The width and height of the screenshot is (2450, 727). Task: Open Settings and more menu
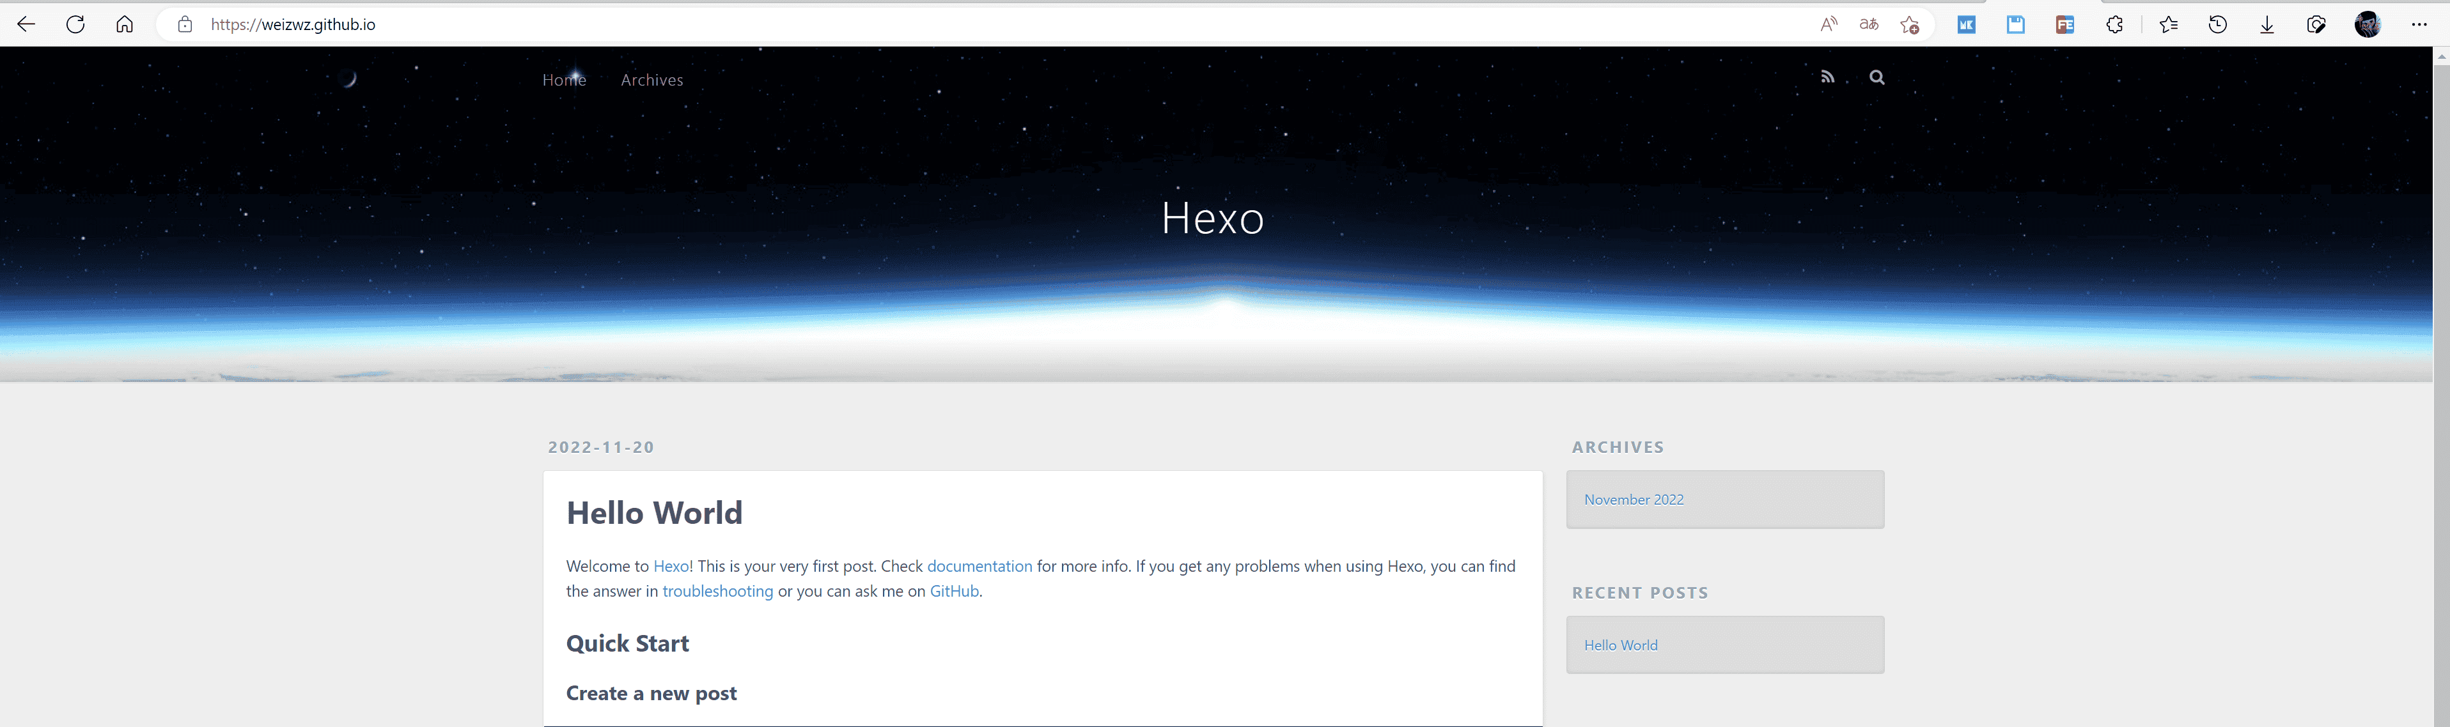[2419, 25]
